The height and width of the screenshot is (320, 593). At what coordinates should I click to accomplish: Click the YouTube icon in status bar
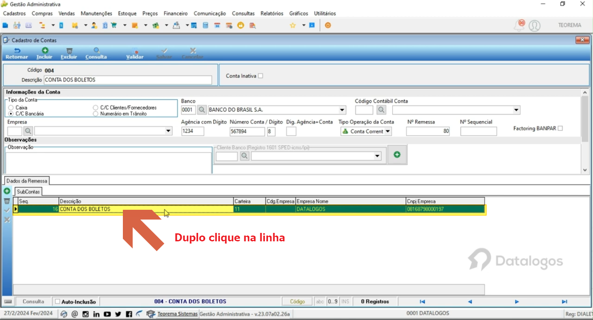pyautogui.click(x=107, y=314)
